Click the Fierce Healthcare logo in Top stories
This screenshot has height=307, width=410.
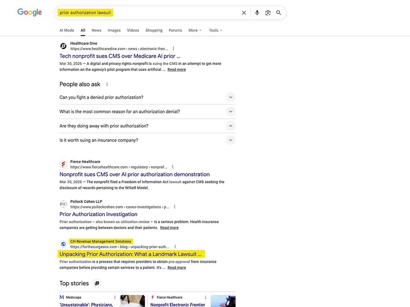pyautogui.click(x=153, y=297)
